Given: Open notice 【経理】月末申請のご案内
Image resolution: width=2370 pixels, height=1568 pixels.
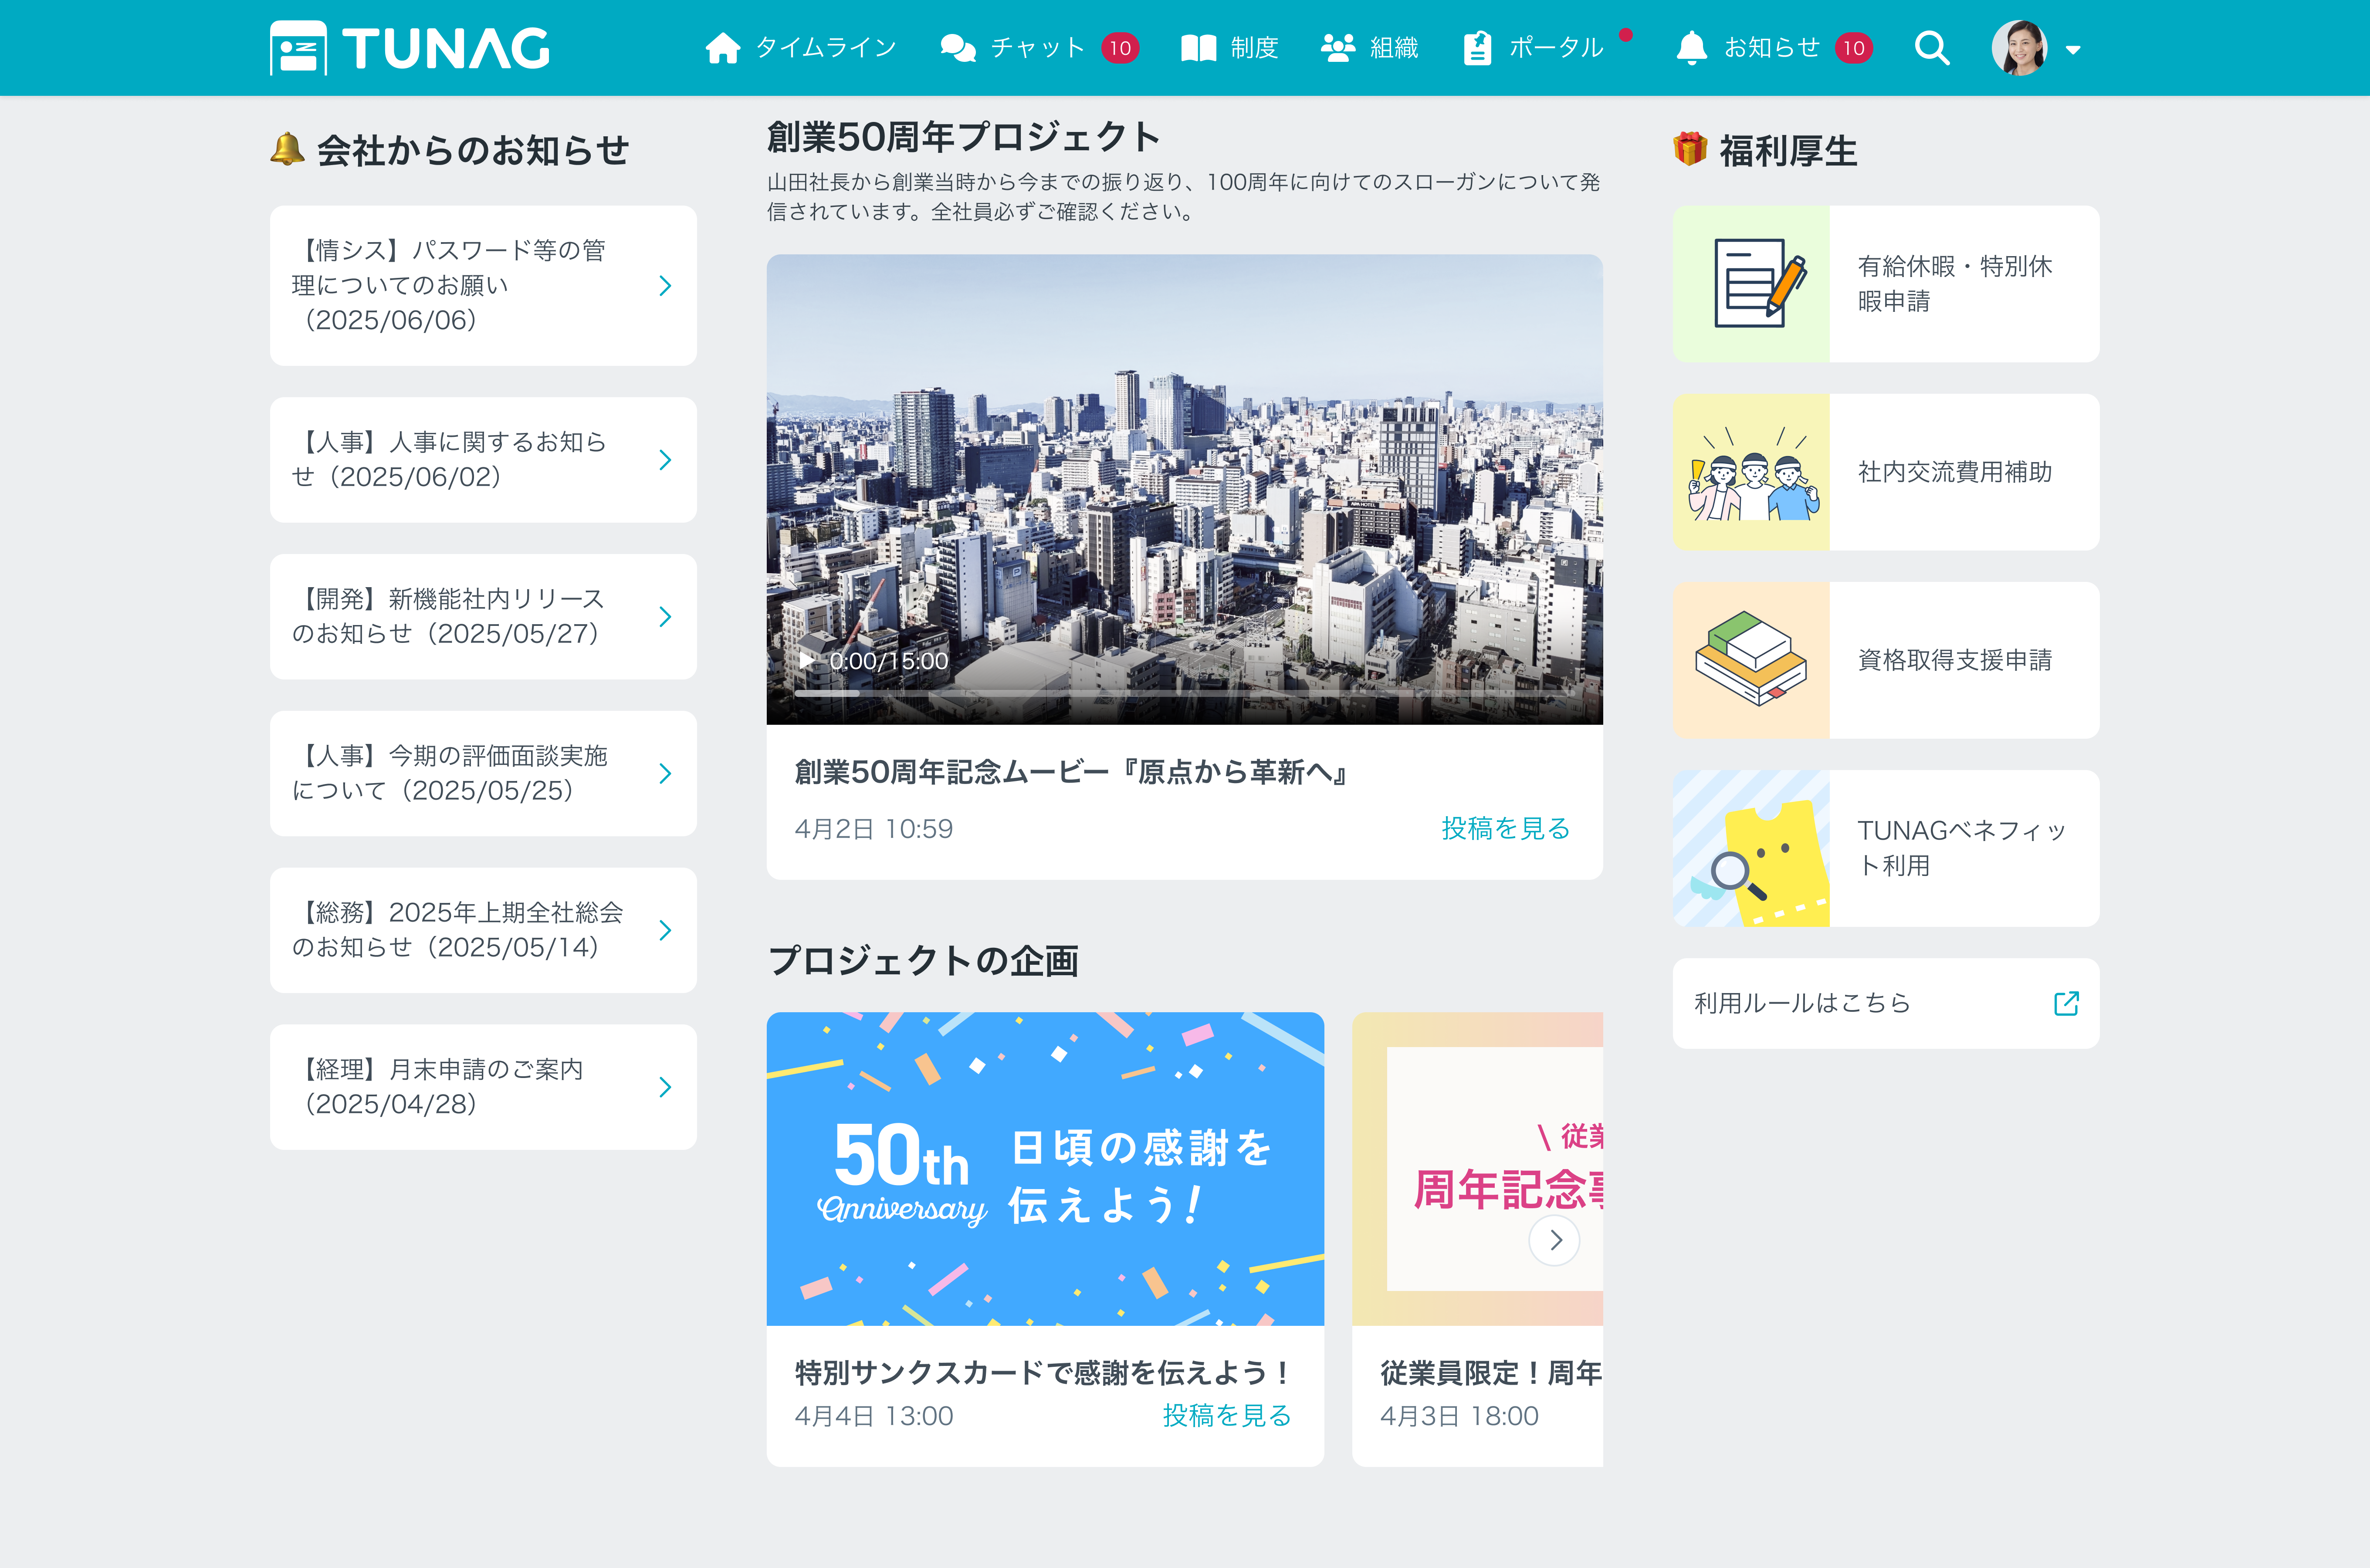Looking at the screenshot, I should [x=483, y=1087].
